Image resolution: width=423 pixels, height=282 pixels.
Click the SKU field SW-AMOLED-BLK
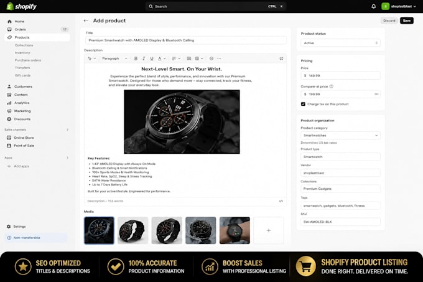tap(340, 222)
